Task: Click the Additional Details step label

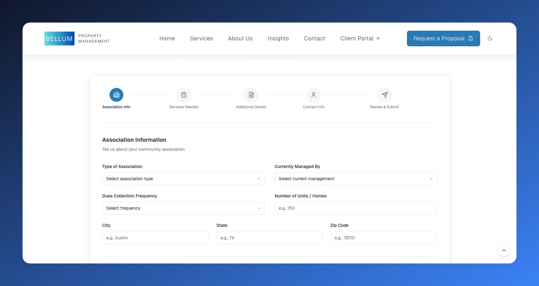Action: tap(251, 107)
